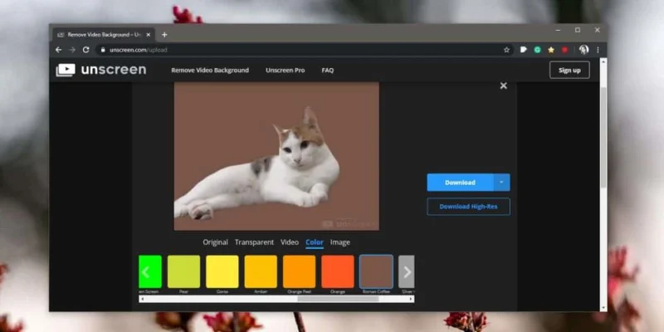
Task: Reload the page with refresh icon
Action: click(x=86, y=50)
